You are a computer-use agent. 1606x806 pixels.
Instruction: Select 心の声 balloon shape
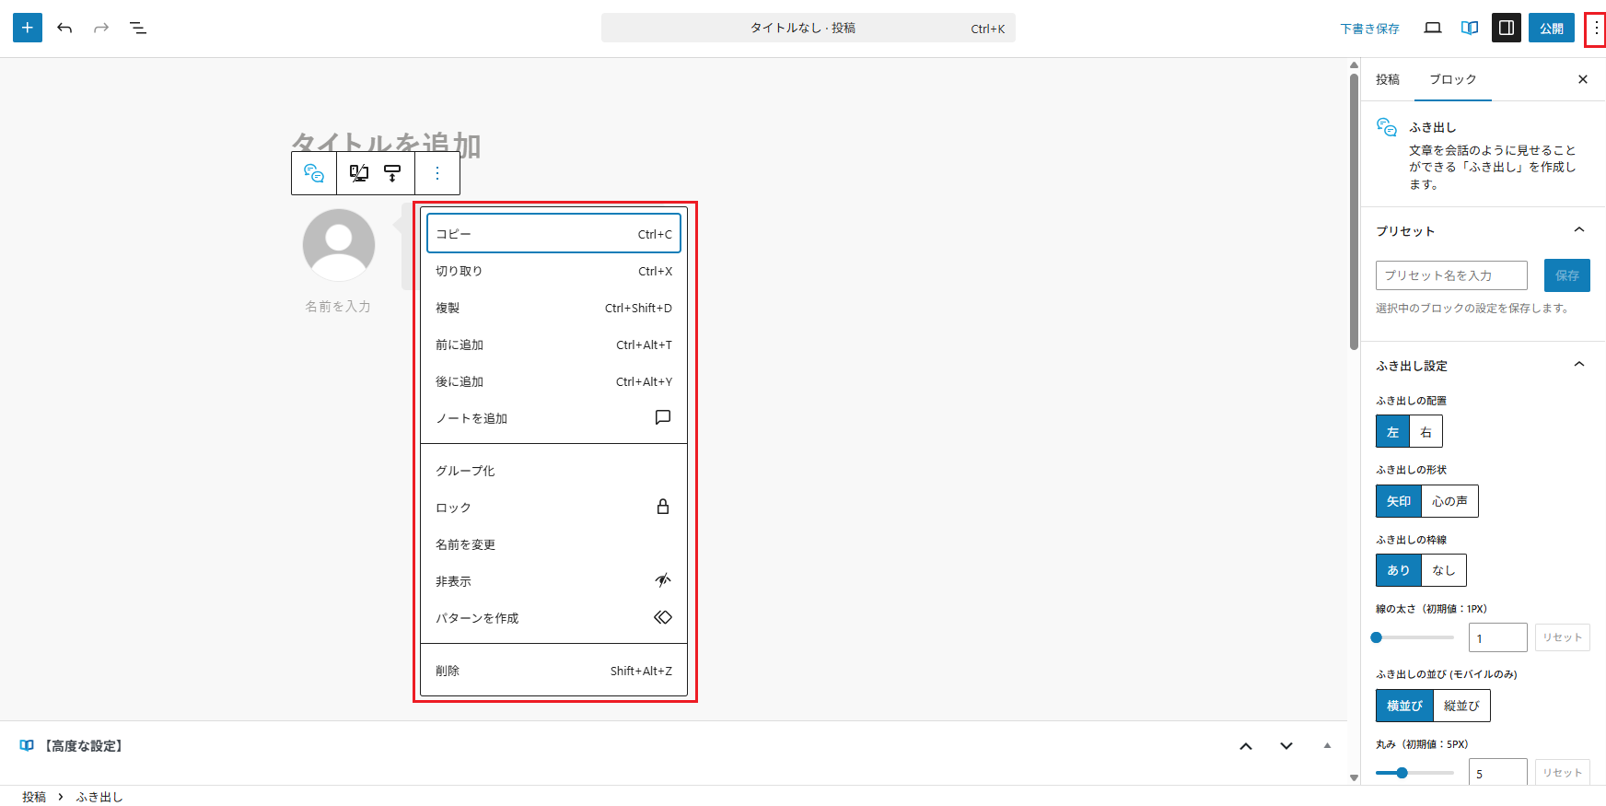pos(1449,501)
